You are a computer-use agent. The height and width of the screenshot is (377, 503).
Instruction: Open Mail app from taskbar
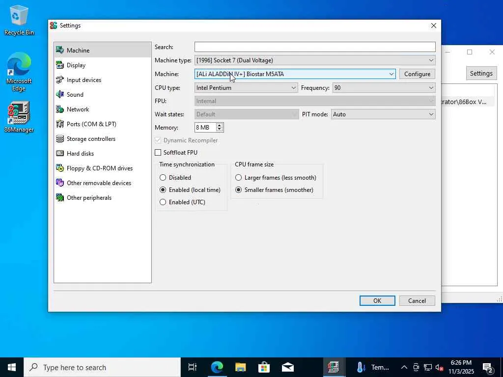(x=288, y=367)
